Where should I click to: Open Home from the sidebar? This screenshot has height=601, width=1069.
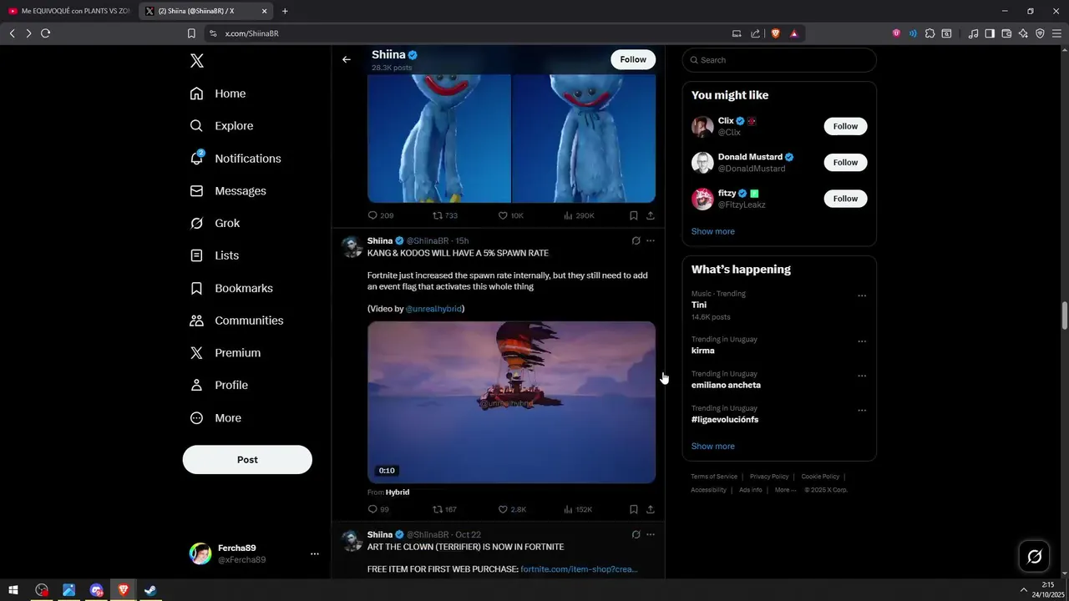coord(218,93)
